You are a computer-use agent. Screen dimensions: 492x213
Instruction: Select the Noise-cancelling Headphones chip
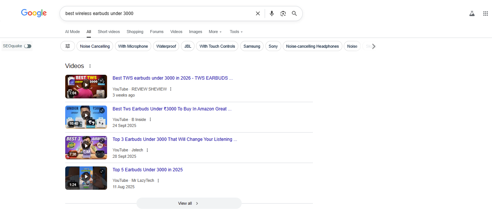313,46
